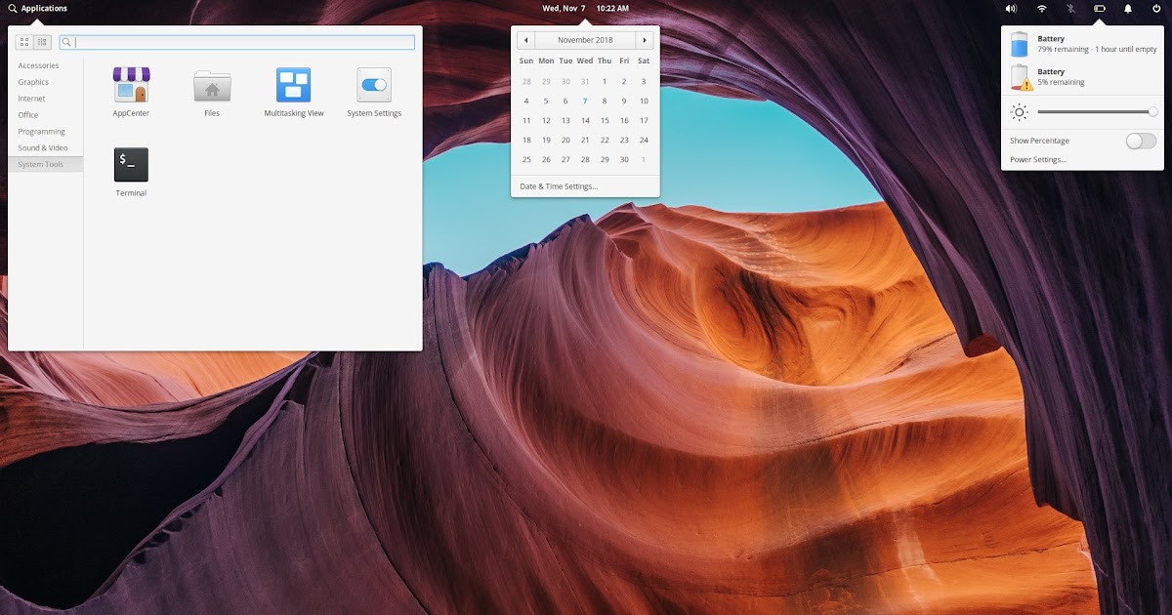Switch to category view in Applications menu
The width and height of the screenshot is (1172, 615).
pos(42,42)
